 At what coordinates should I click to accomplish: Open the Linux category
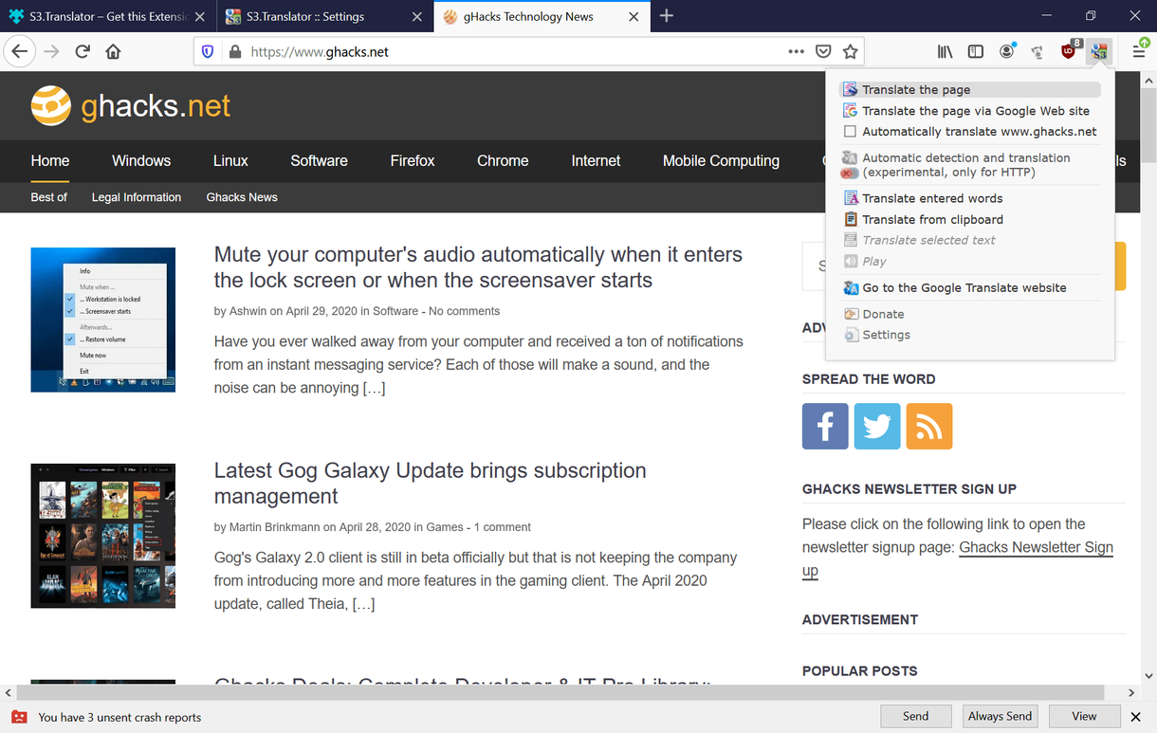pos(230,161)
